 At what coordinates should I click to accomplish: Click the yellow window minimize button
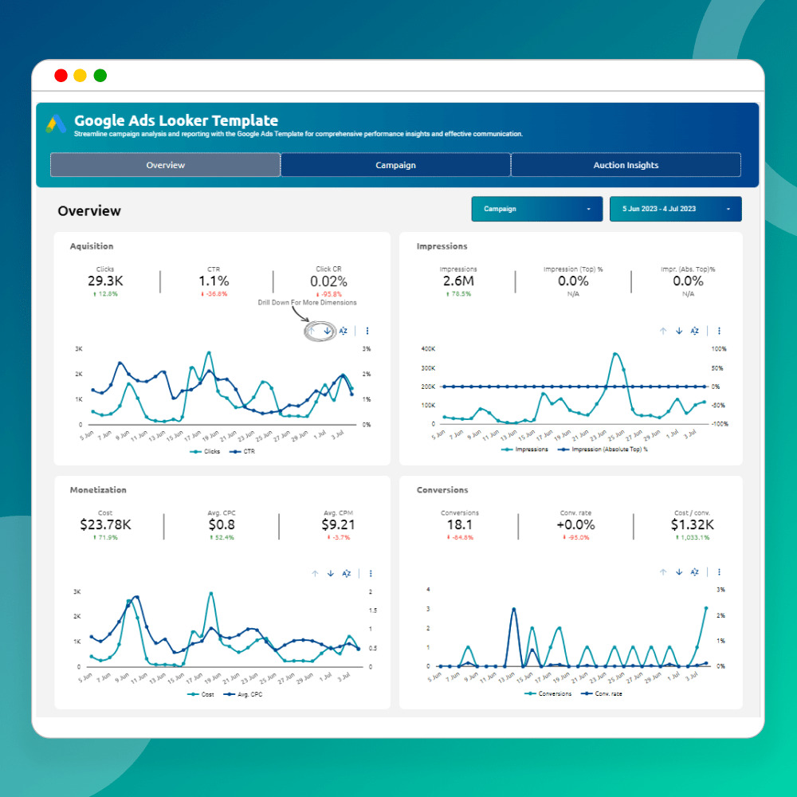pyautogui.click(x=80, y=76)
